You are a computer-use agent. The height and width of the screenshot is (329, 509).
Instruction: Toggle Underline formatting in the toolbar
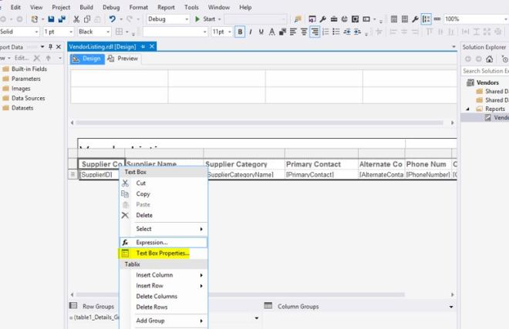pos(261,32)
